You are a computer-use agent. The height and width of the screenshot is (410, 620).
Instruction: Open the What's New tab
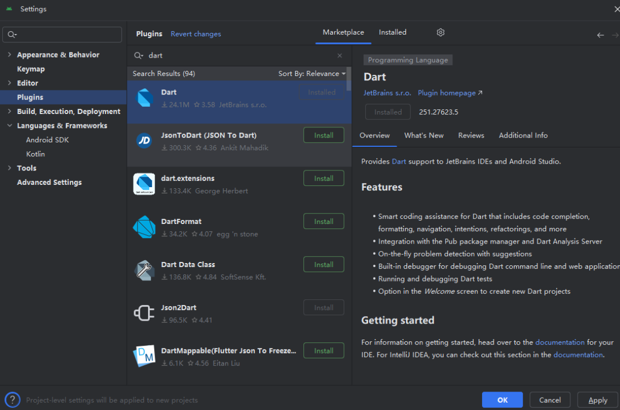click(x=424, y=136)
